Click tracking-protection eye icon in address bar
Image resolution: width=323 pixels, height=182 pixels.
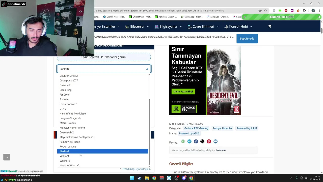[x=260, y=11]
